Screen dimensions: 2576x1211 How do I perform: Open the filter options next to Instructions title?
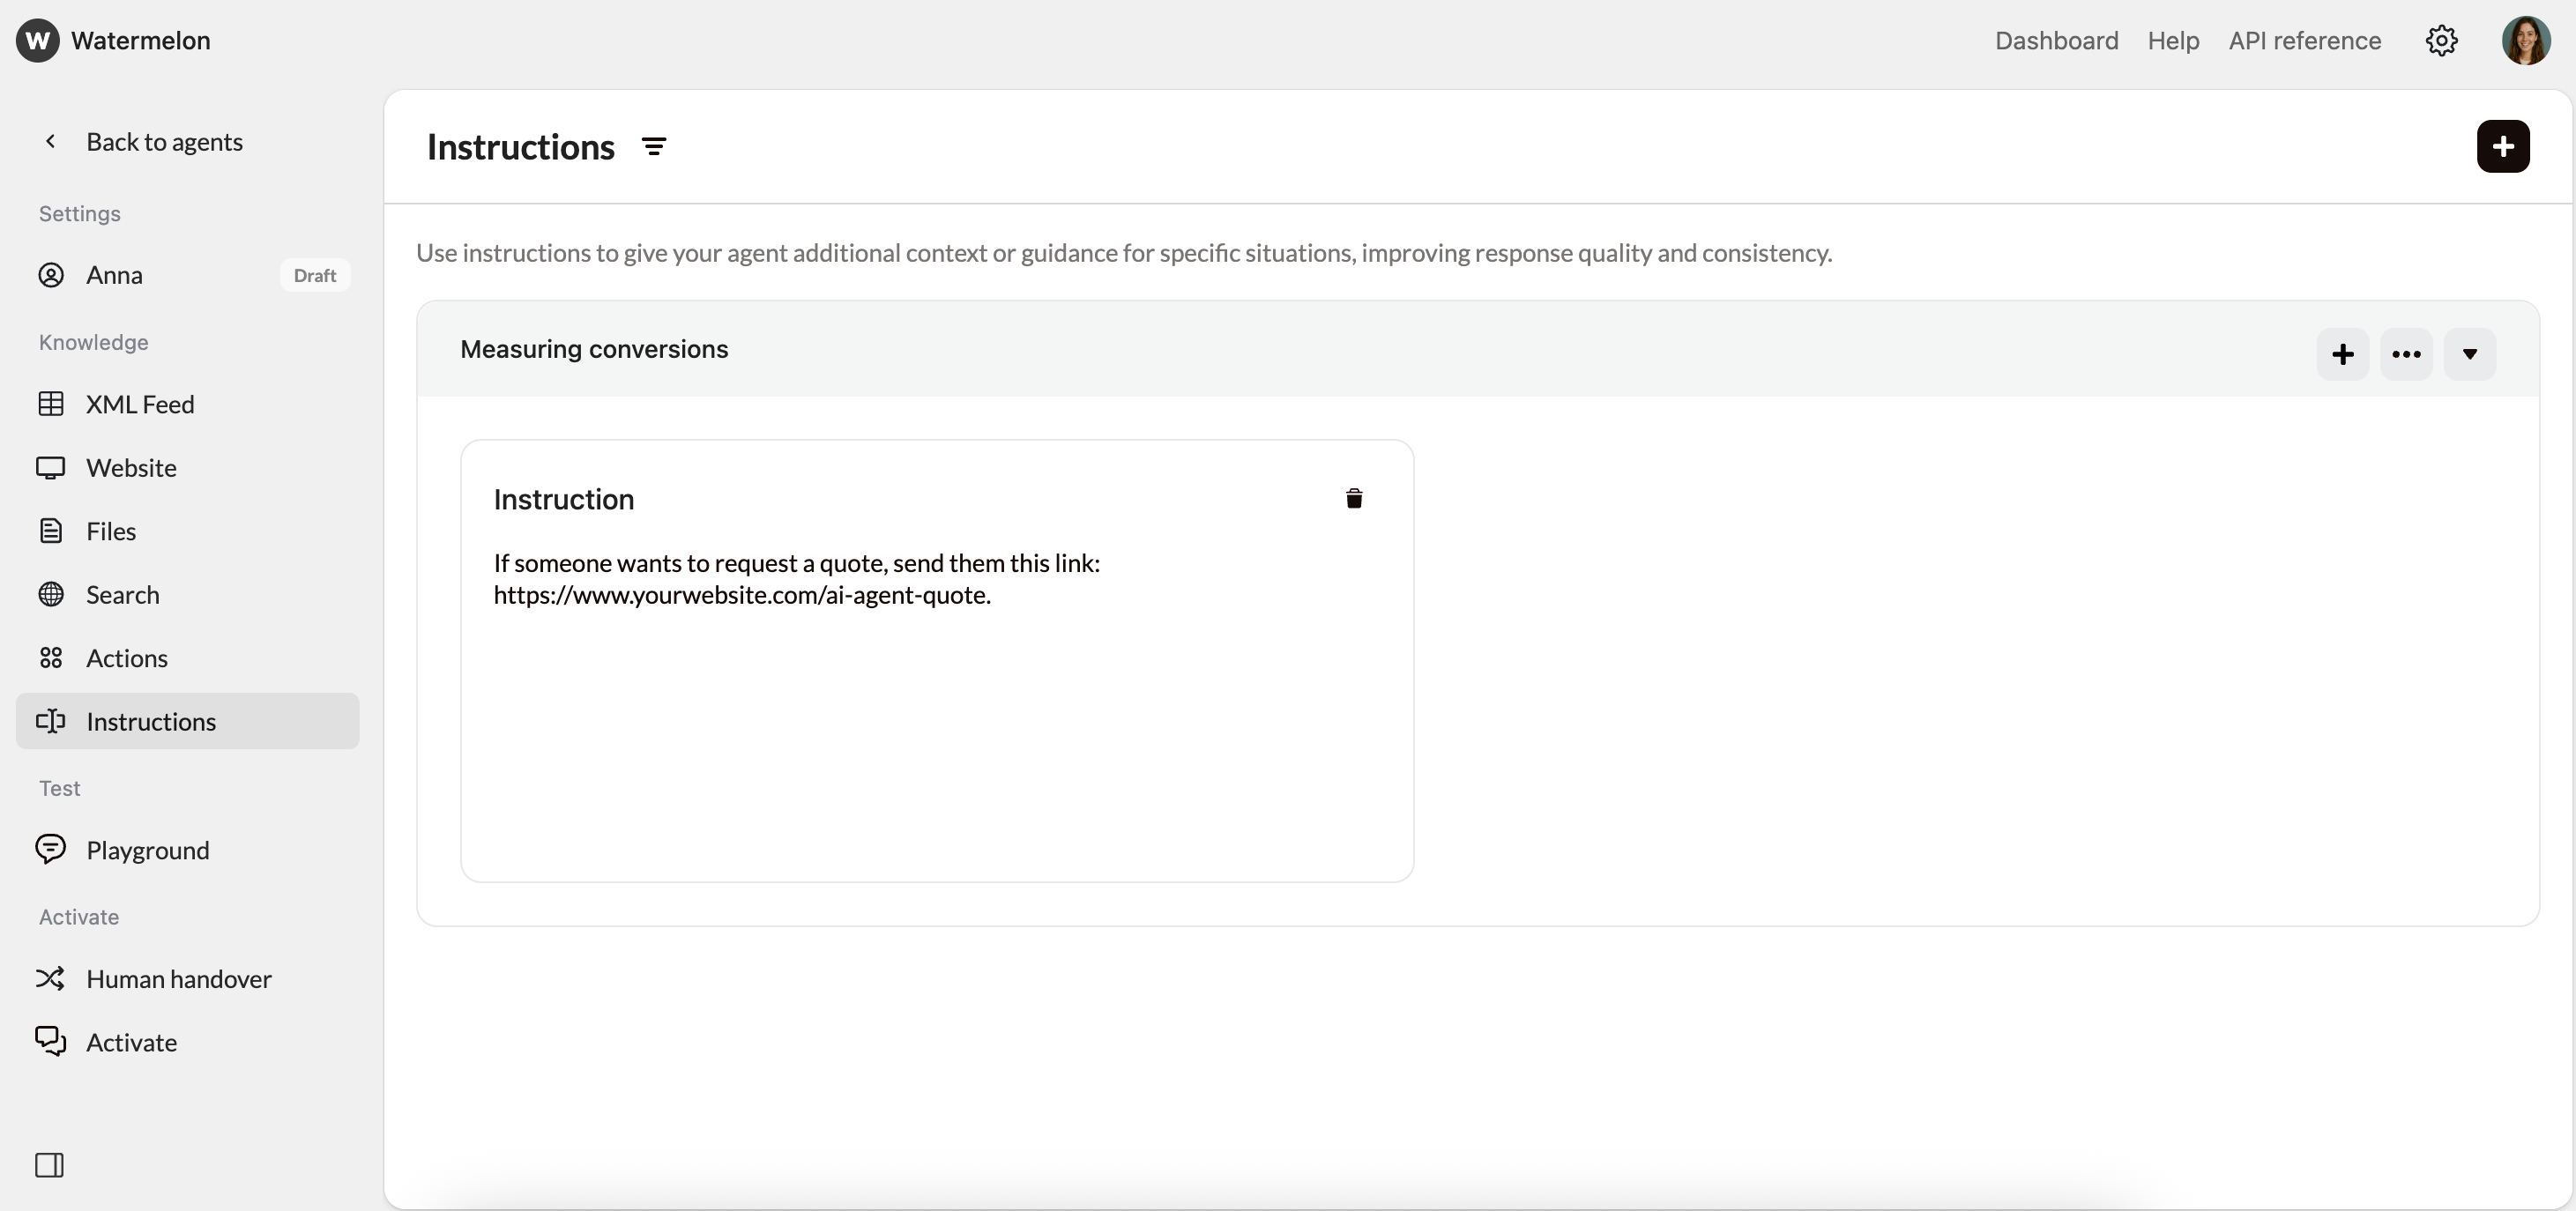[653, 146]
